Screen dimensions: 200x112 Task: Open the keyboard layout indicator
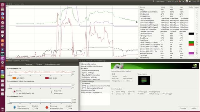[187, 1]
